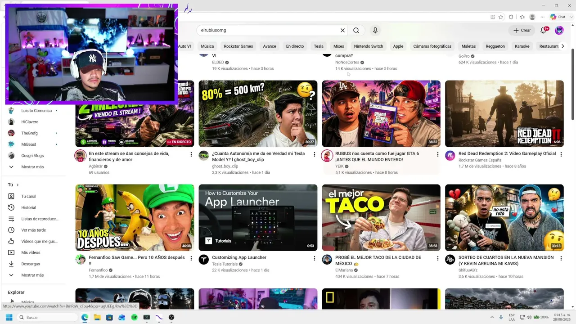
Task: Go to HiClavero subscription
Action: pyautogui.click(x=33, y=122)
